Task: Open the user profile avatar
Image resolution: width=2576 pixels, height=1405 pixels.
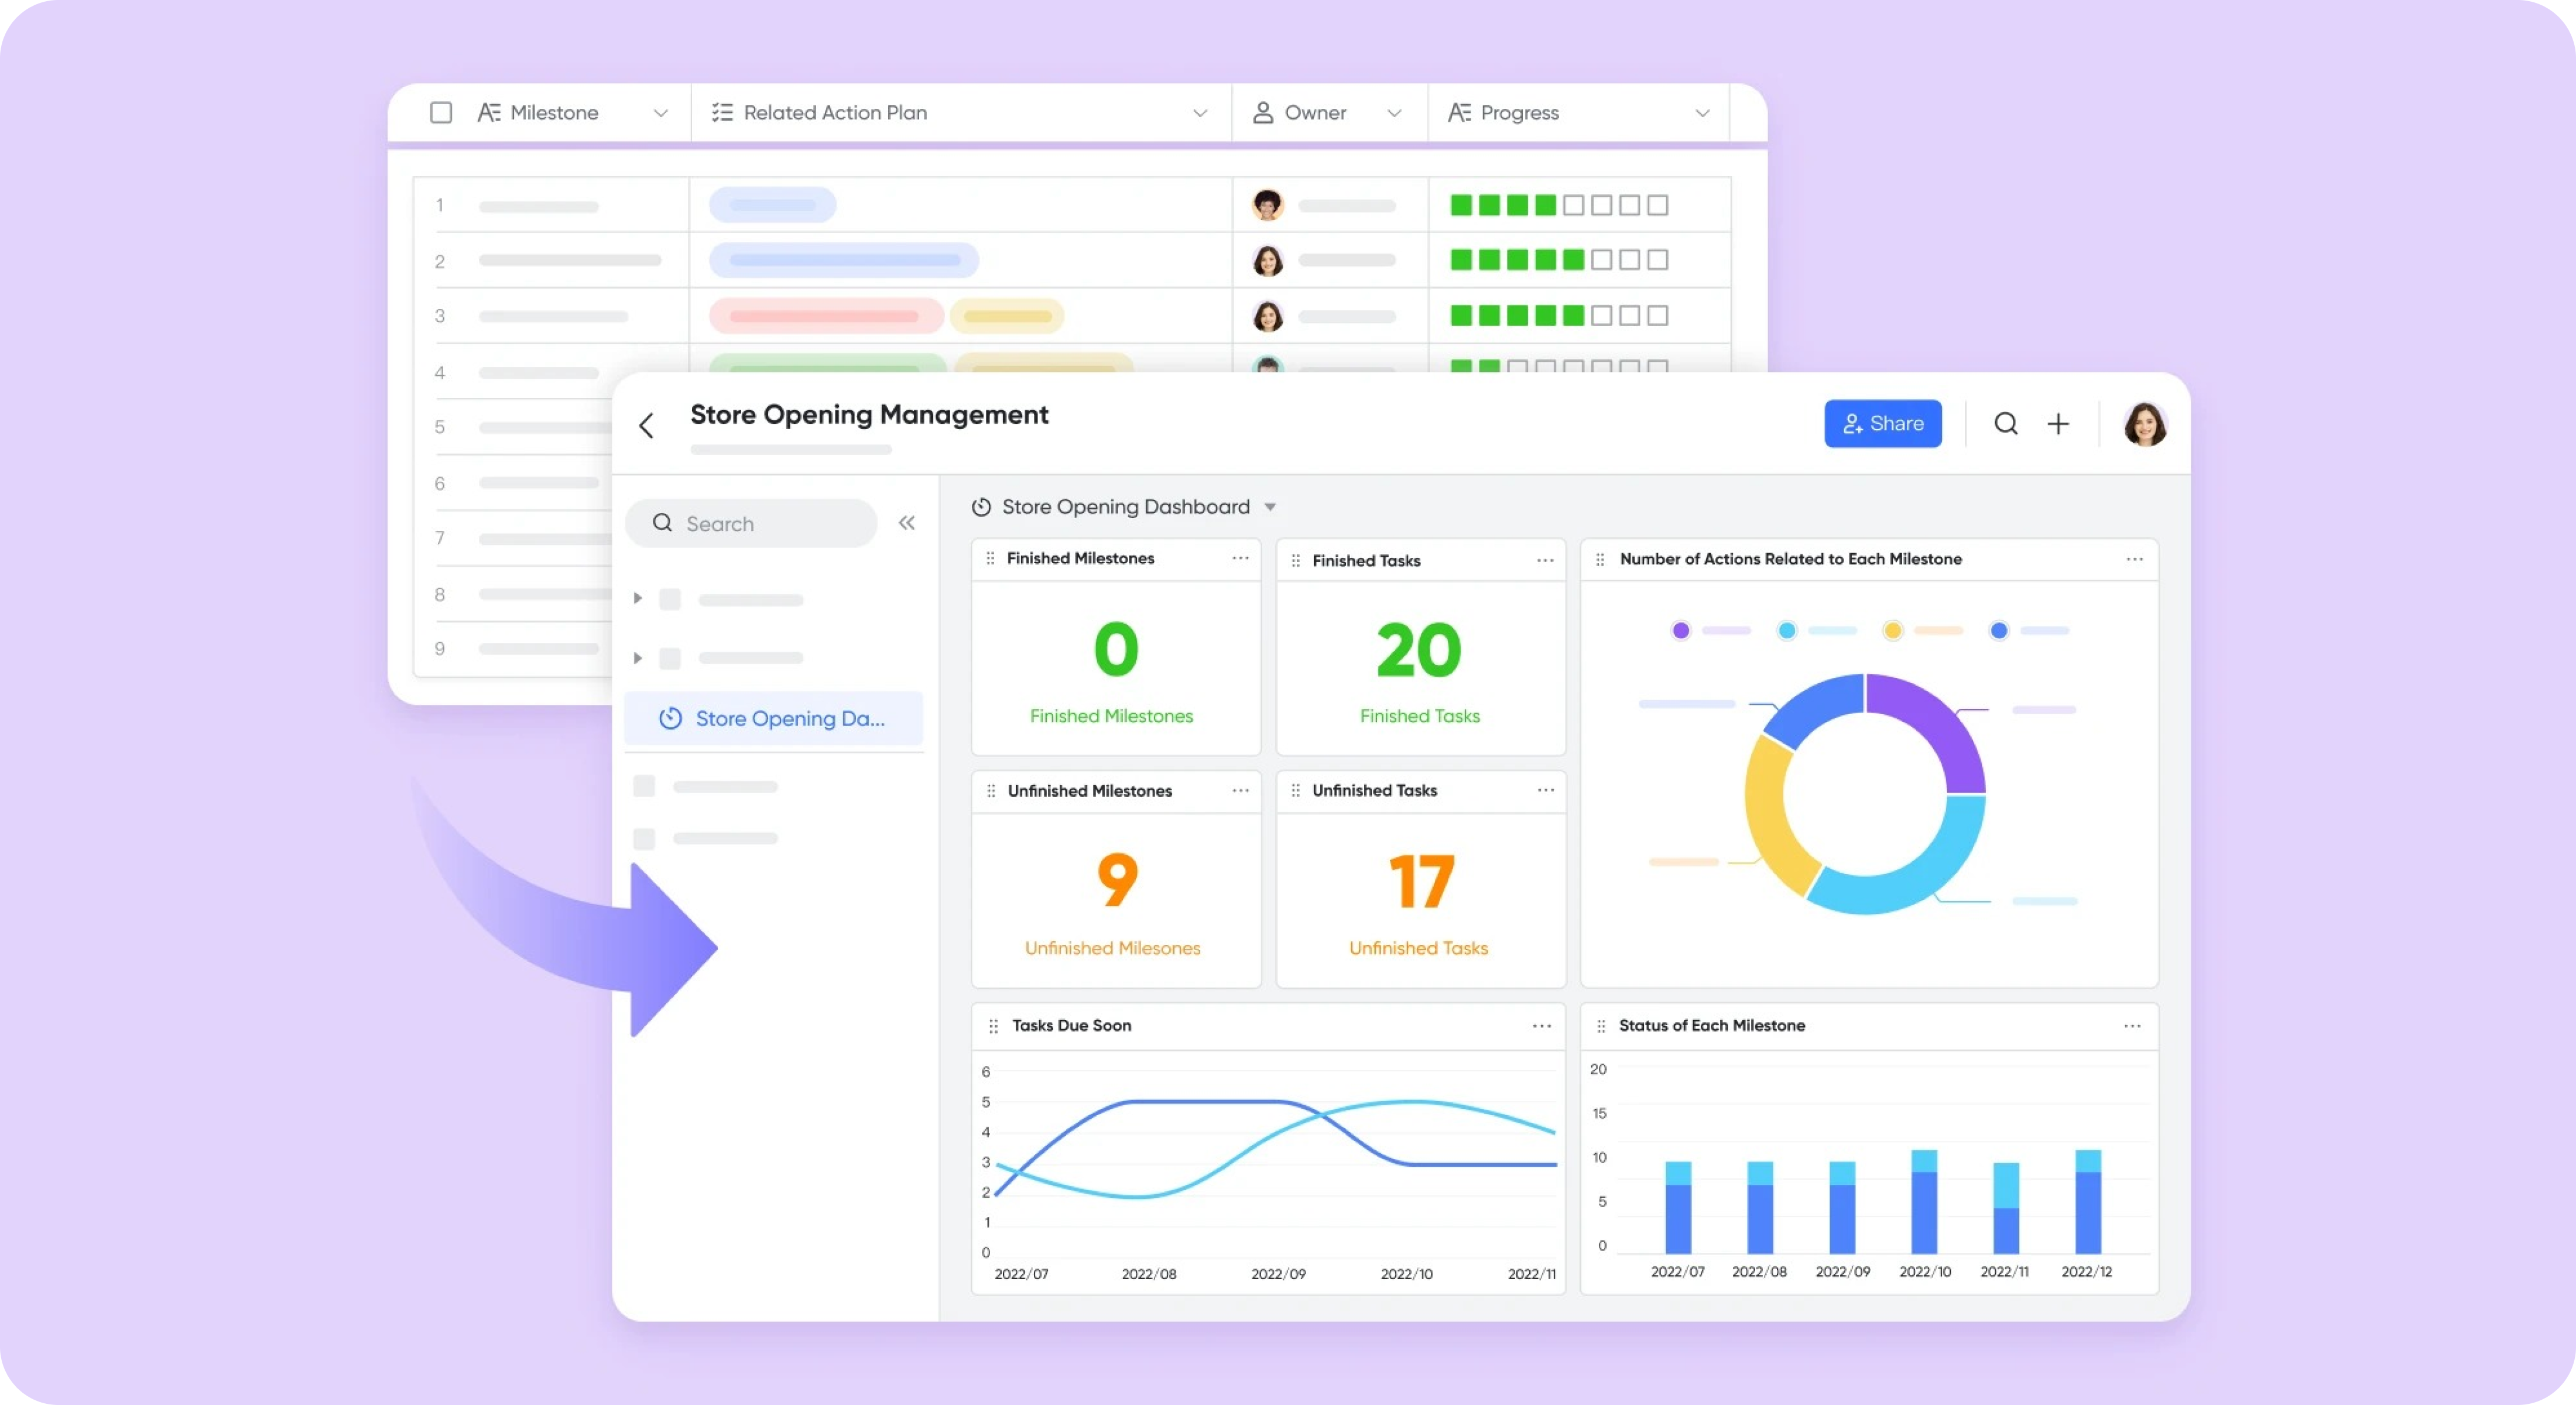Action: point(2144,424)
